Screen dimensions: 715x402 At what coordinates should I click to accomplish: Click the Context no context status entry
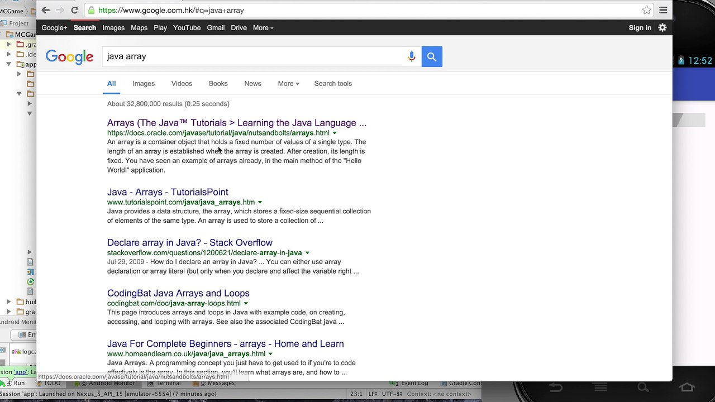[439, 394]
